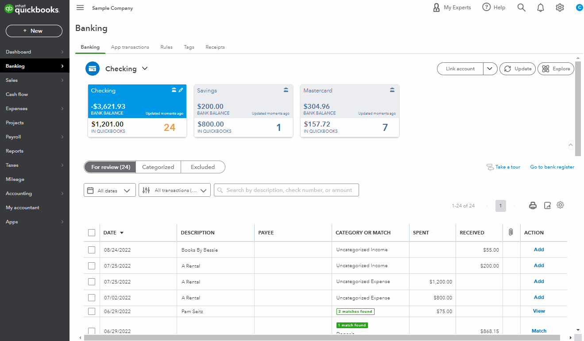The image size is (584, 341).
Task: Open the search magnifier icon in header
Action: point(522,8)
